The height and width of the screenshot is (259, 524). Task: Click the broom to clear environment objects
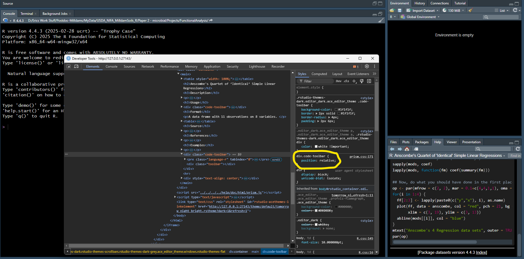coord(471,10)
